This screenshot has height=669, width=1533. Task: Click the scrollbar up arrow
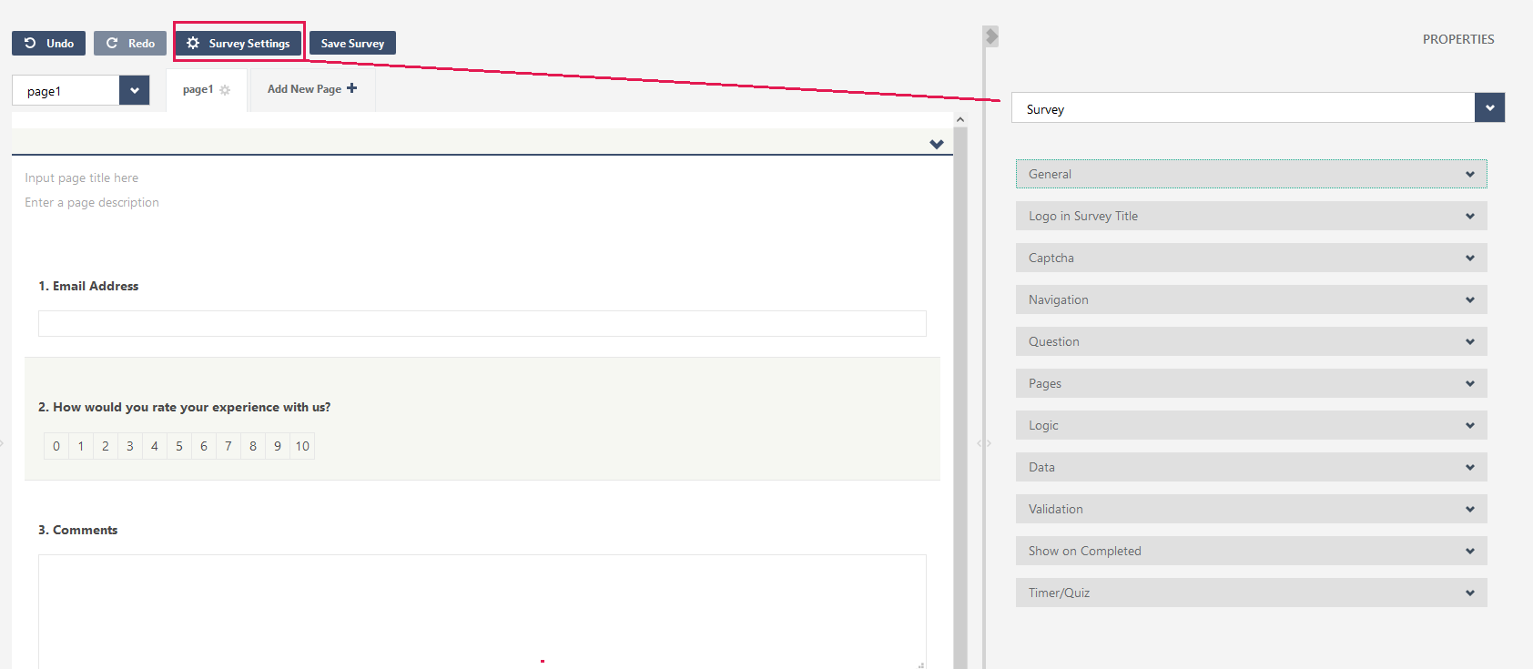tap(960, 119)
